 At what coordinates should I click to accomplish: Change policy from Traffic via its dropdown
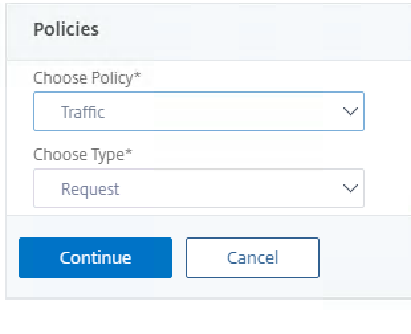pos(198,111)
